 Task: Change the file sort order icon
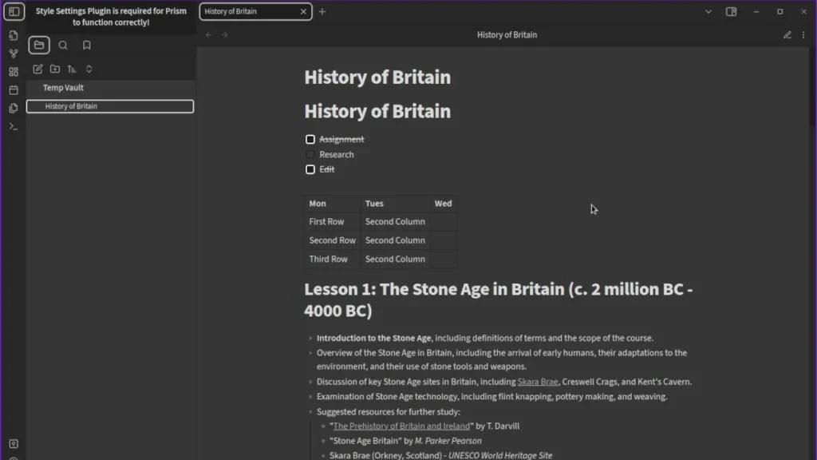[72, 69]
